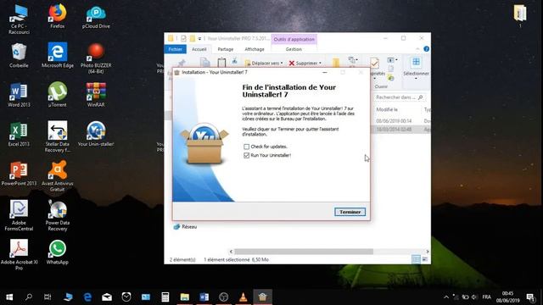Open Explorer help question mark icon
This screenshot has height=305, width=543.
[426, 49]
